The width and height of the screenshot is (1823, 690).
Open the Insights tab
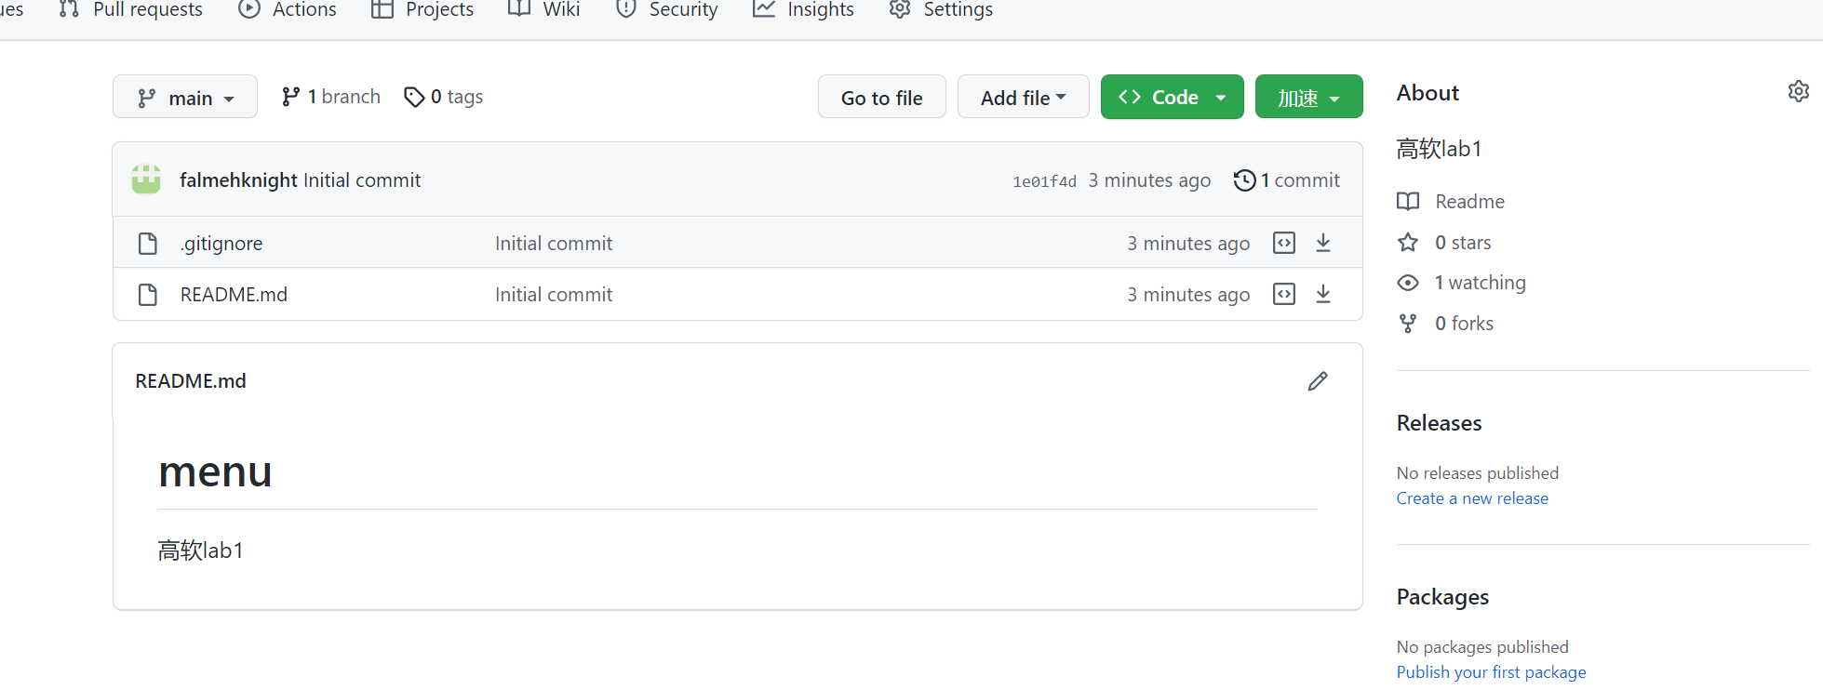click(804, 10)
